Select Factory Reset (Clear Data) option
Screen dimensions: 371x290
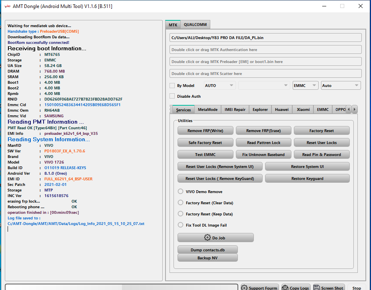point(180,203)
